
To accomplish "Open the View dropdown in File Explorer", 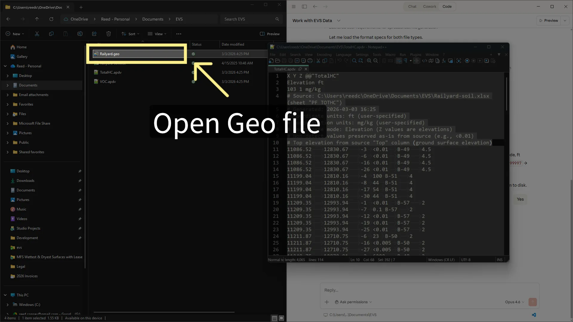I will pyautogui.click(x=157, y=34).
